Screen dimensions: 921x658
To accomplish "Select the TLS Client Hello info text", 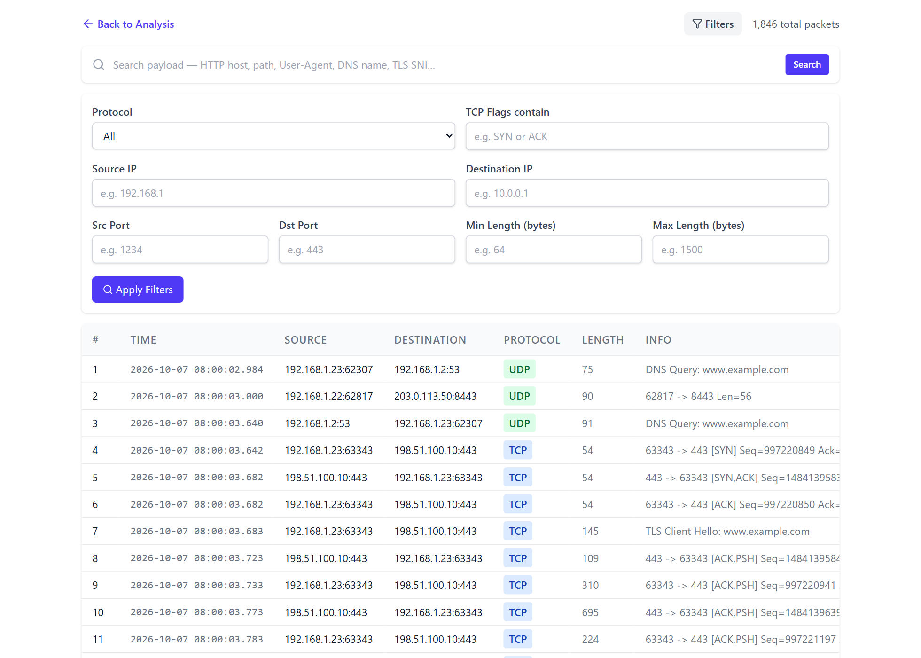I will tap(727, 531).
